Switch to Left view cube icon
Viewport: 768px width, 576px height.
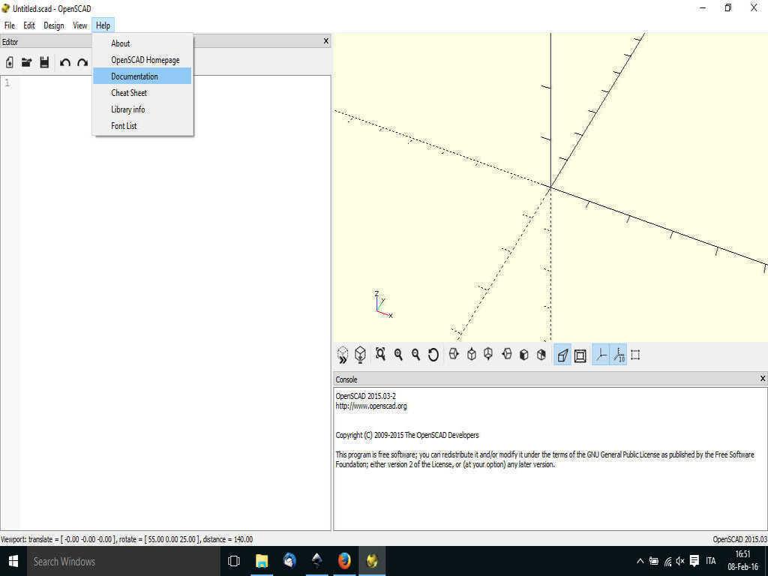[507, 354]
